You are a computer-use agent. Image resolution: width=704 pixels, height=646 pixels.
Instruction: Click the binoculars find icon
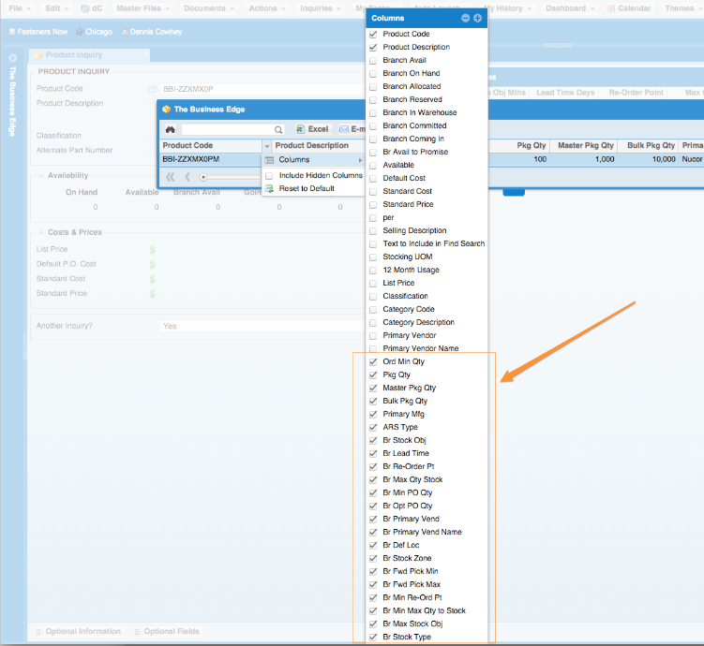tap(171, 129)
